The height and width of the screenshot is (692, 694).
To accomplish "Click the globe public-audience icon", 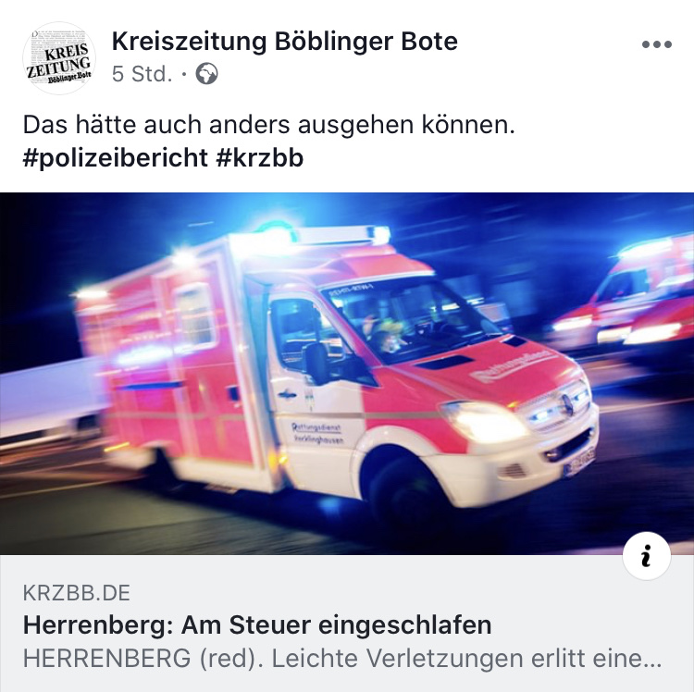I will tap(206, 73).
